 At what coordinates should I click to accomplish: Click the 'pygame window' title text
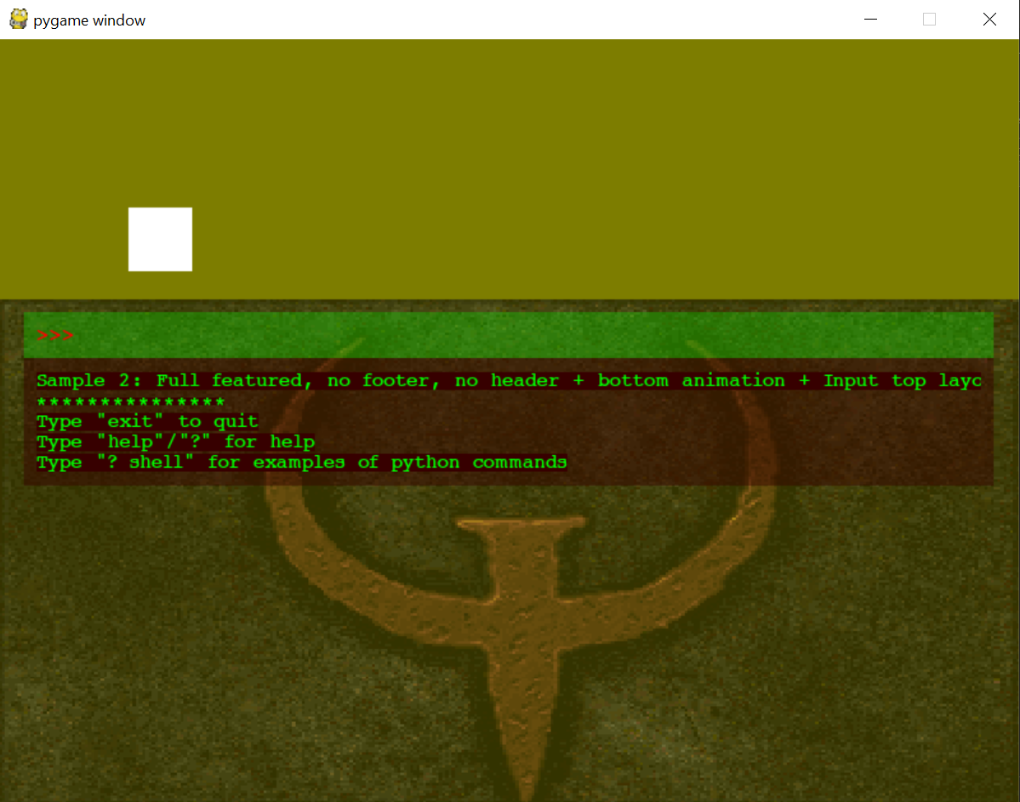point(90,20)
